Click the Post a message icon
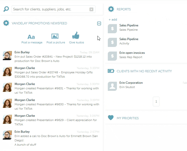Viewport: 187px width, 151px height. 31,37
